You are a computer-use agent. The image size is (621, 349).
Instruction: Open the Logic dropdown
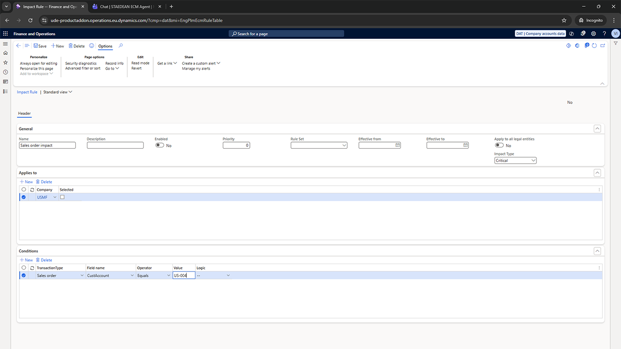pos(228,275)
